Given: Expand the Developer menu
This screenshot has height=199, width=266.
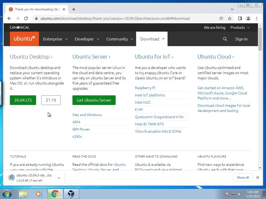Looking at the screenshot, I should (x=87, y=39).
